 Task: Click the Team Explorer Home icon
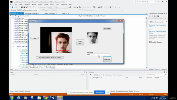155,16
